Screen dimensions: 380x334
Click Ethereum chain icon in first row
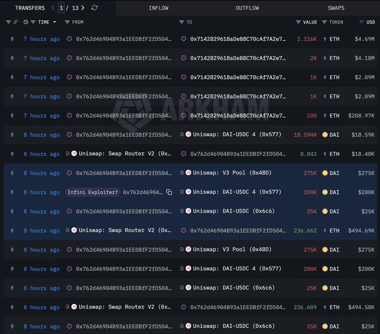pyautogui.click(x=12, y=39)
